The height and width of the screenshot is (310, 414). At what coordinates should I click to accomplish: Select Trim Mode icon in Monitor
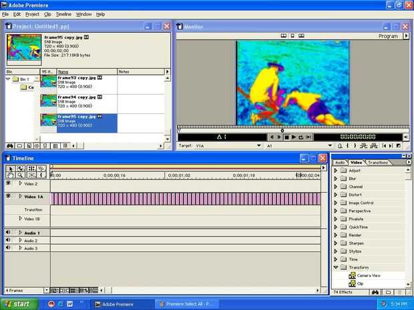point(301,35)
